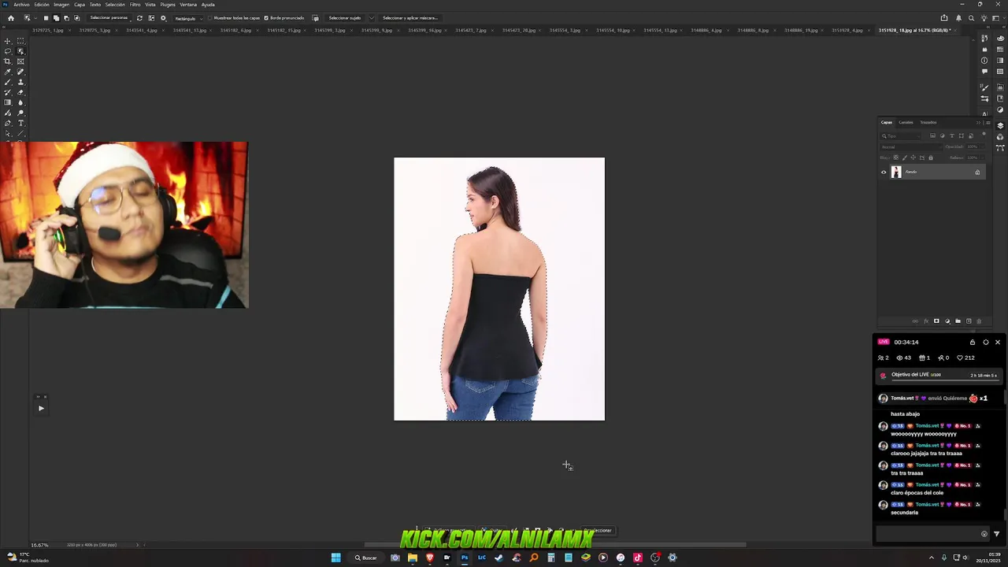1008x567 pixels.
Task: Click the Buscar search box in taskbar
Action: tap(365, 558)
